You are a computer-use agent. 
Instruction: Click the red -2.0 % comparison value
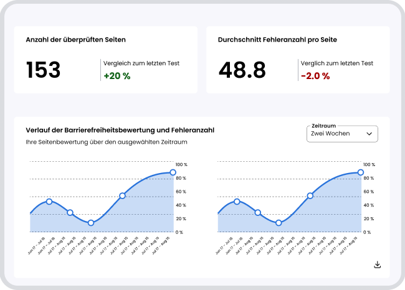(315, 76)
